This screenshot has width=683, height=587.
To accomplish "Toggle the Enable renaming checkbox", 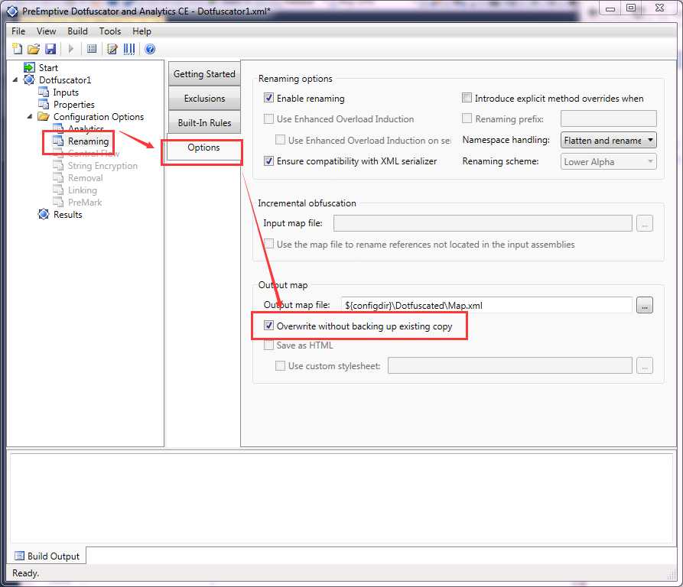I will (x=268, y=98).
